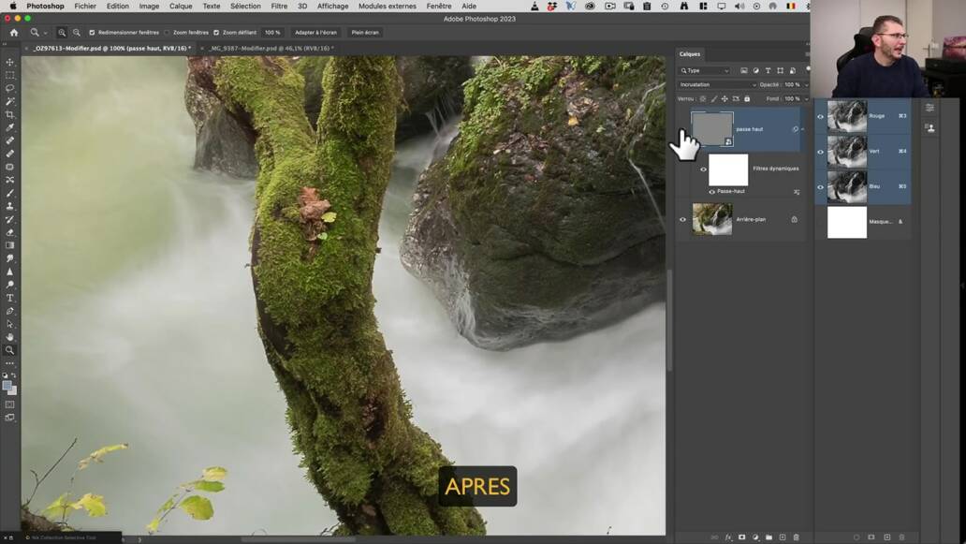Viewport: 966px width, 544px height.
Task: Select the passe haut layer thumbnail
Action: (x=712, y=129)
